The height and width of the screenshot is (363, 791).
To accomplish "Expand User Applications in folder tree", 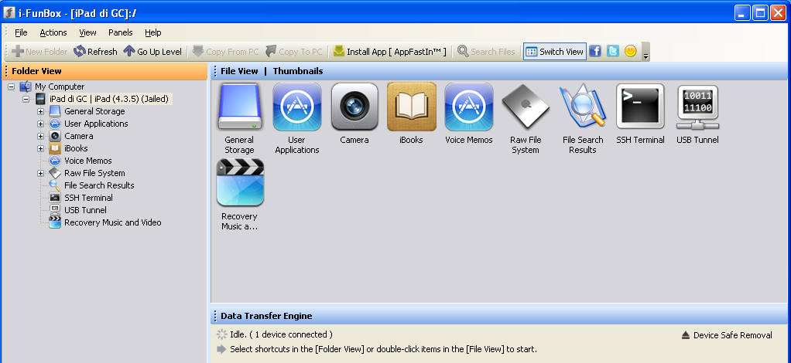I will pyautogui.click(x=40, y=124).
